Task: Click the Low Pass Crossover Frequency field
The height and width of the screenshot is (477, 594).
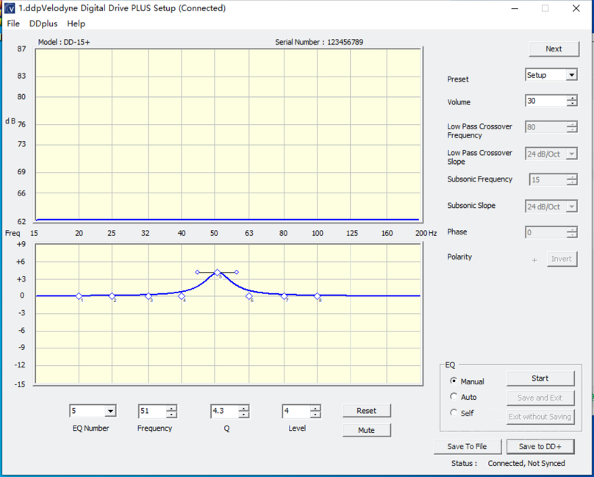Action: coord(546,127)
